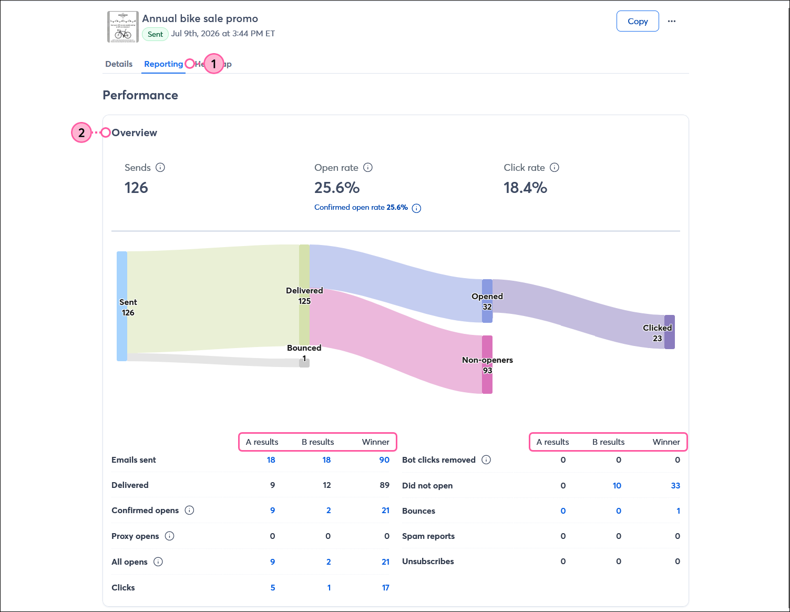Click the Bounced node in the chart
The width and height of the screenshot is (790, 612).
(x=304, y=363)
